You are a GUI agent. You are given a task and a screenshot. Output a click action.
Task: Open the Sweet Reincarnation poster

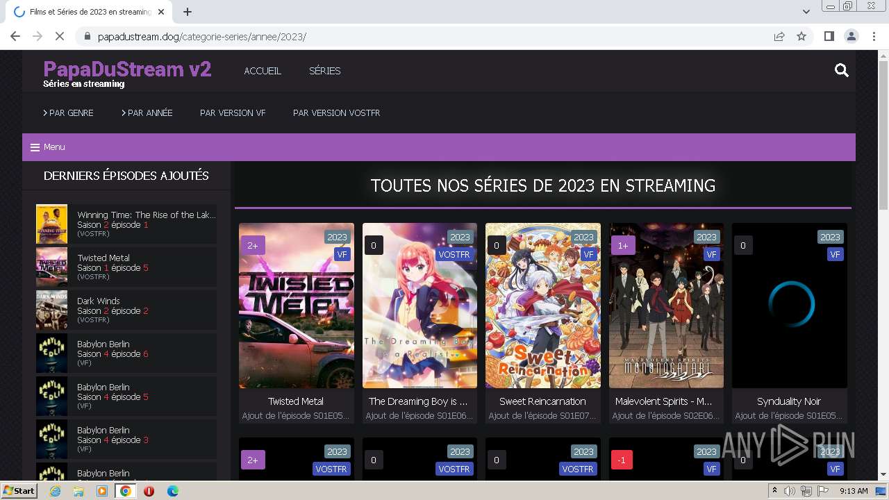tap(543, 306)
